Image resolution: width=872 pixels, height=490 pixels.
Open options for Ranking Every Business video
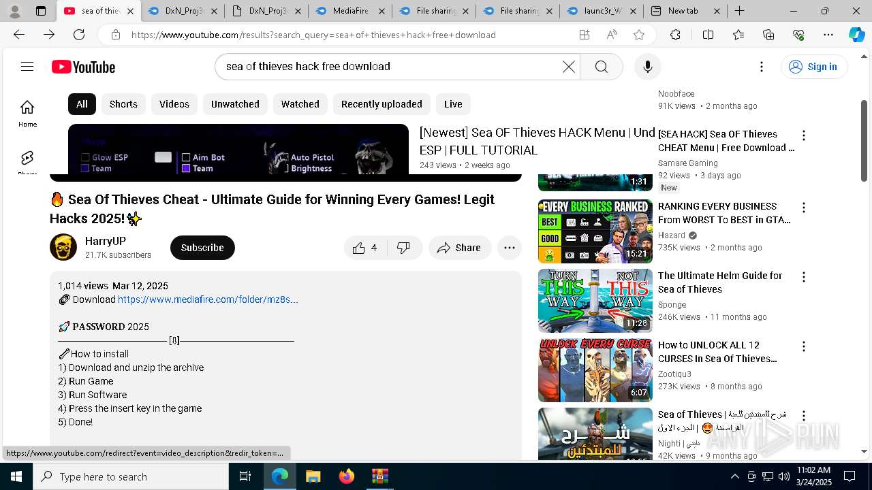pos(804,208)
